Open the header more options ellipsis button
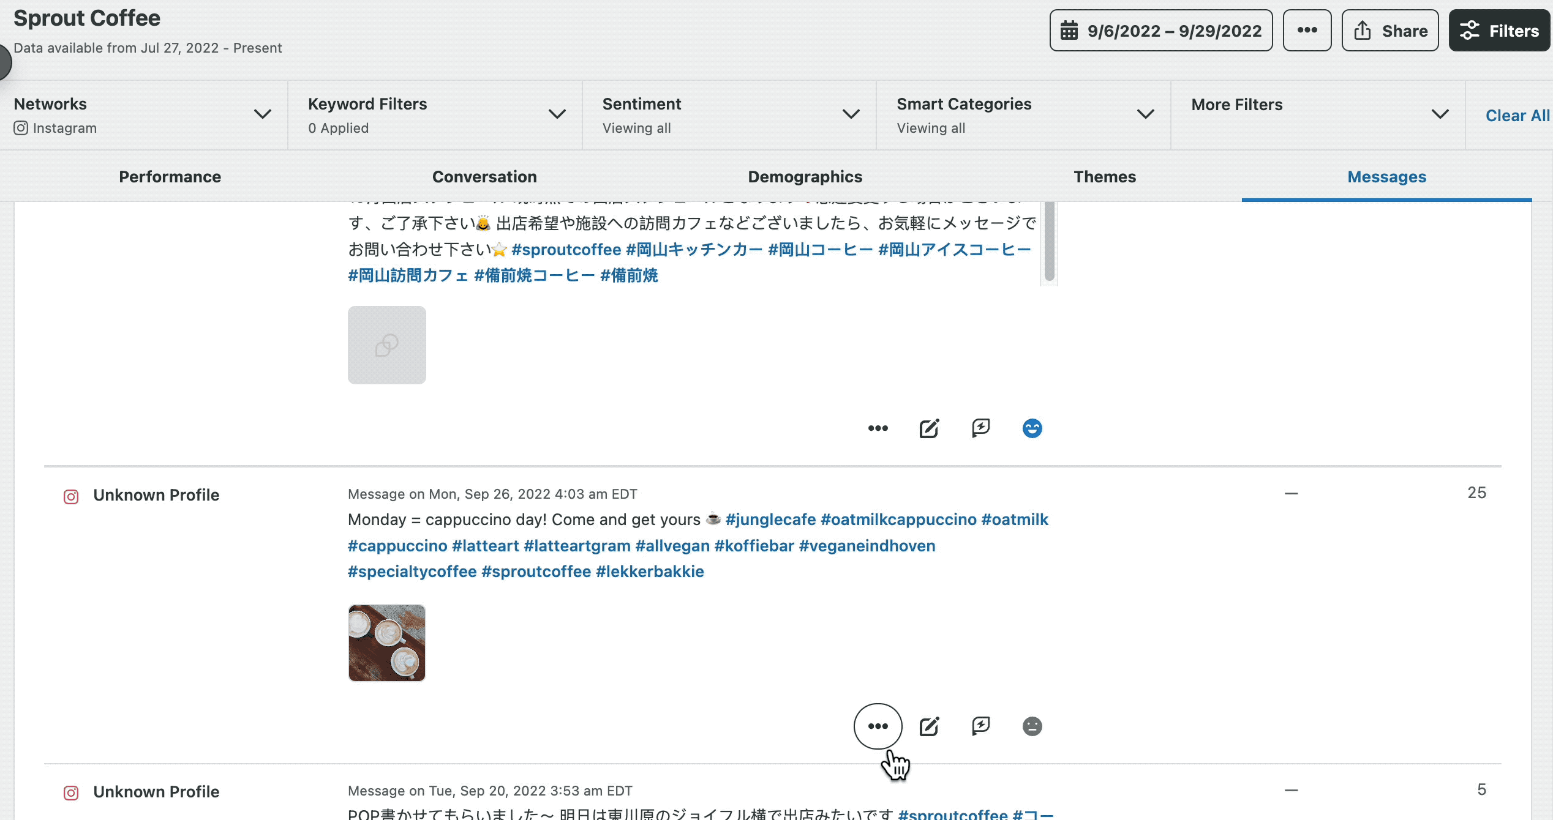 pos(1307,31)
